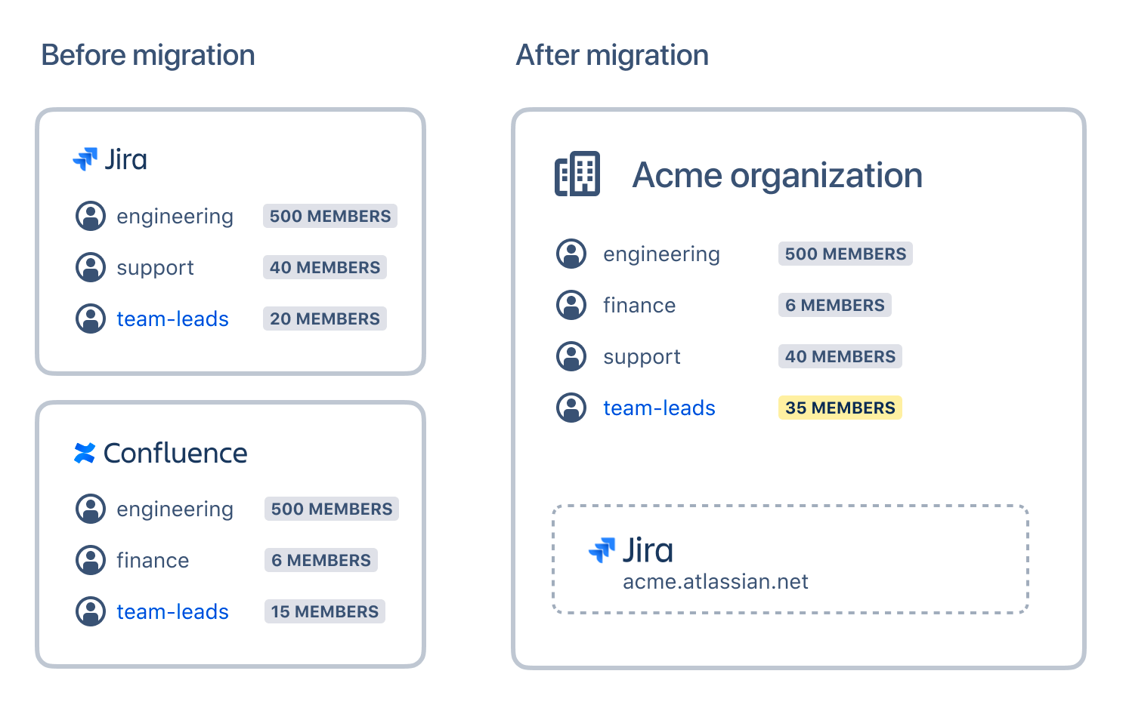
Task: Click the avatar icon beside Jira engineering group
Action: click(x=91, y=216)
